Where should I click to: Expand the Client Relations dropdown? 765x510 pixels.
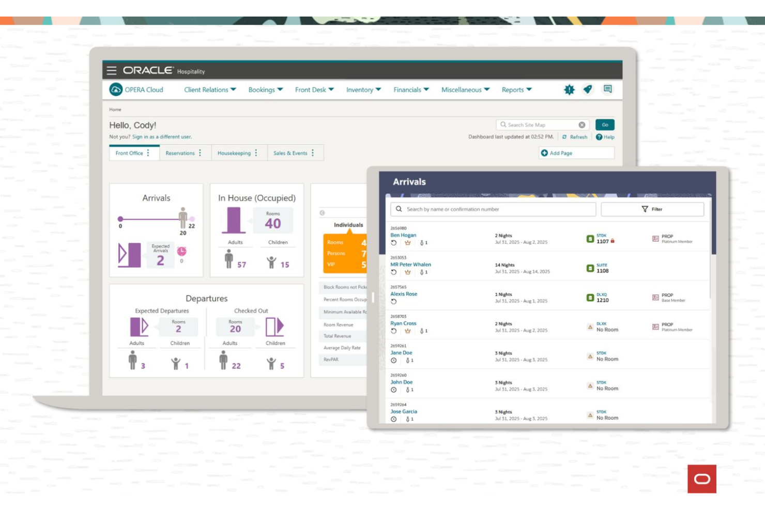[x=209, y=89]
